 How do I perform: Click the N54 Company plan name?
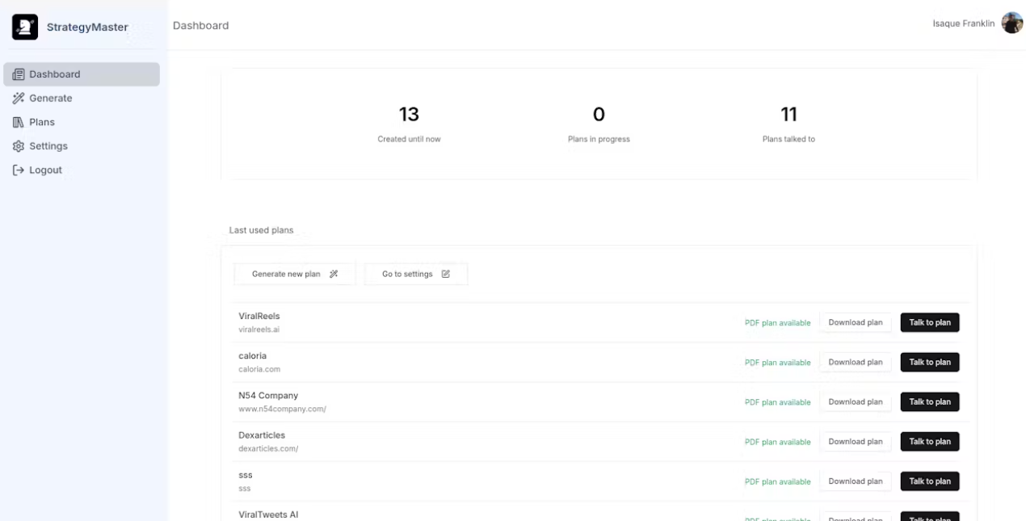pyautogui.click(x=268, y=395)
